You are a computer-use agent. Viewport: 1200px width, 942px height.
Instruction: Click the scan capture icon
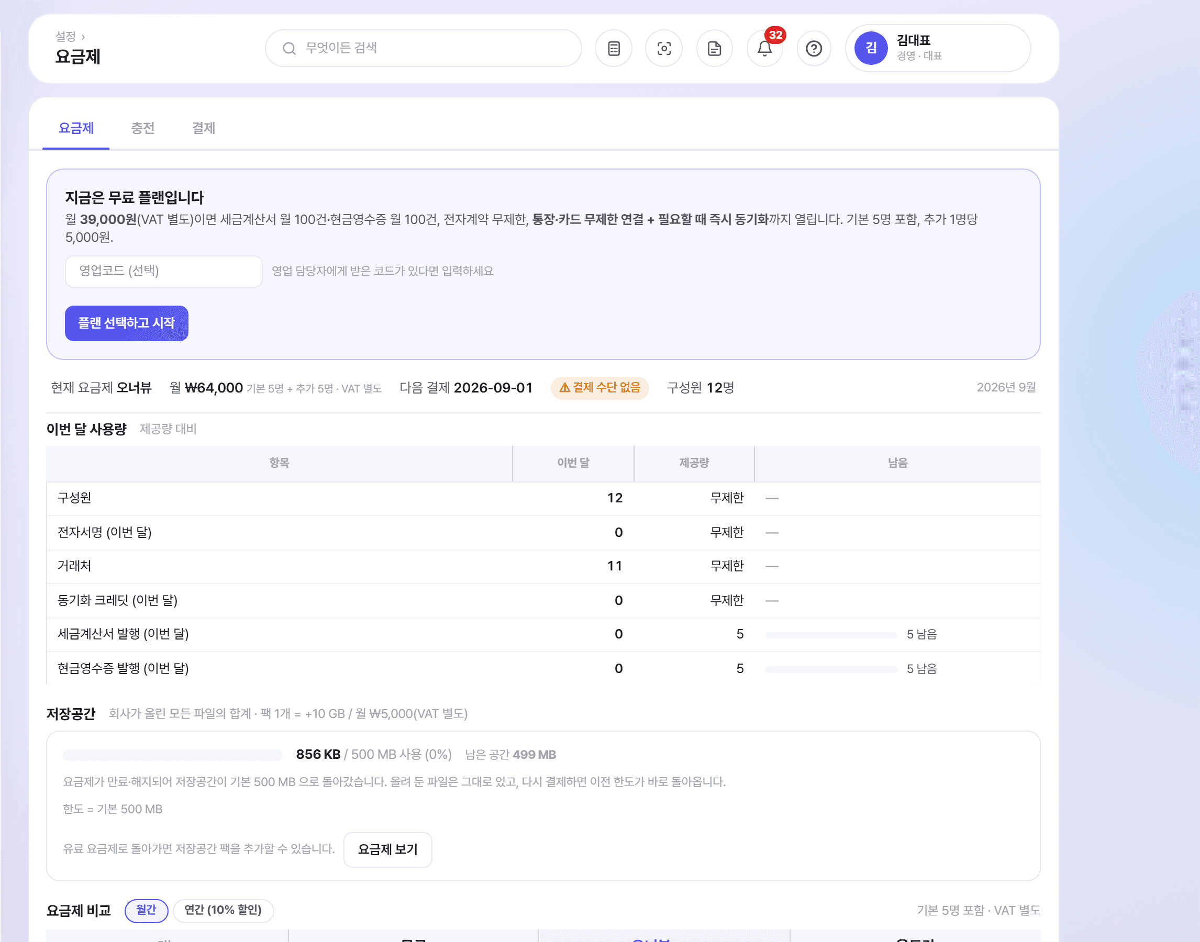click(x=664, y=49)
